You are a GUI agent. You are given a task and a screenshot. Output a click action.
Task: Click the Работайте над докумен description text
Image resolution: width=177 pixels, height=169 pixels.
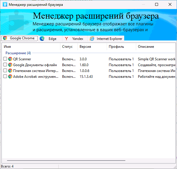coord(157,77)
